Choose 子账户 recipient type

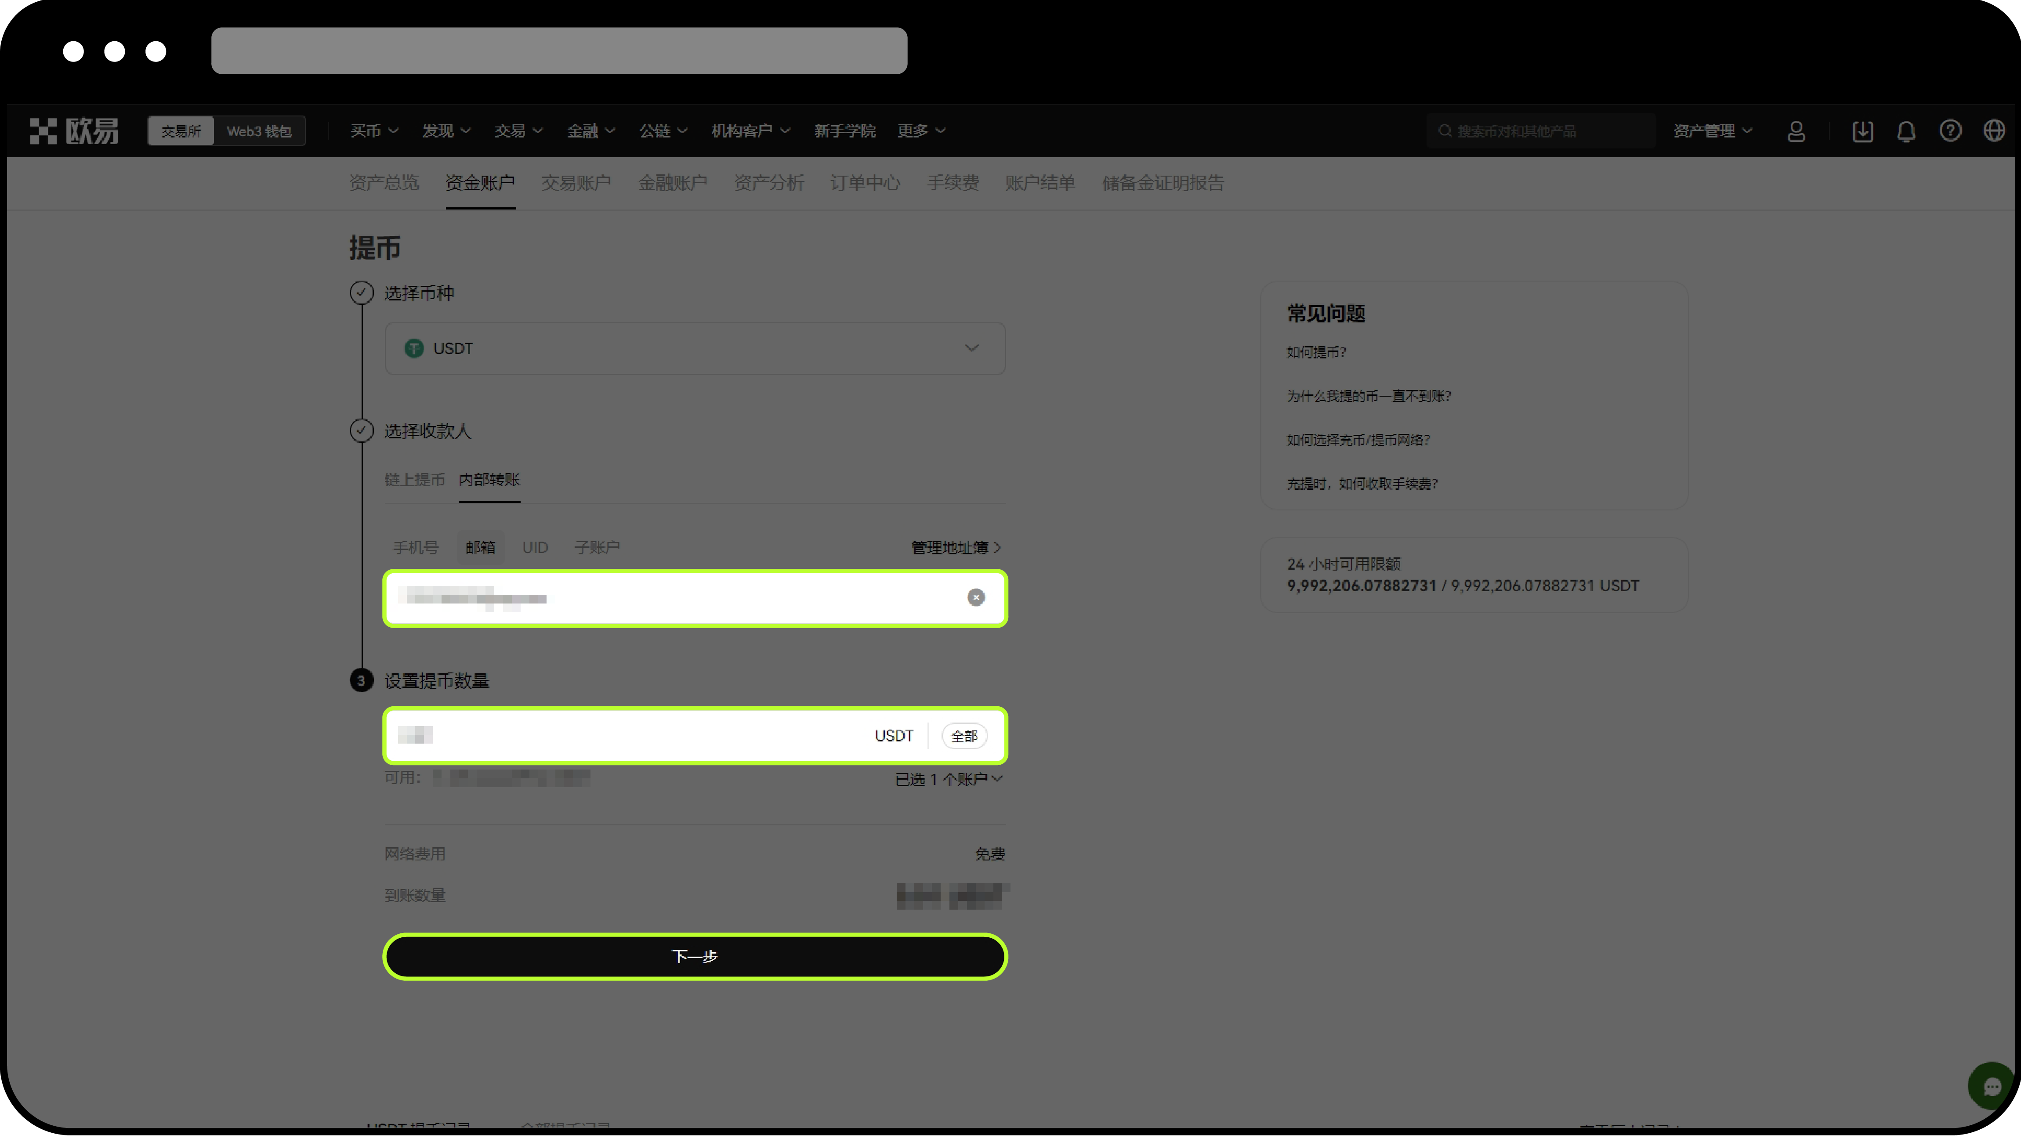click(597, 547)
